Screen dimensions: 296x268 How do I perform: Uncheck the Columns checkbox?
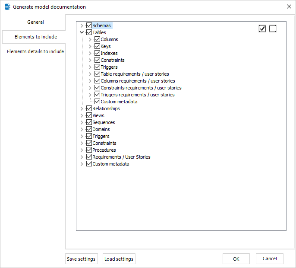click(x=97, y=39)
